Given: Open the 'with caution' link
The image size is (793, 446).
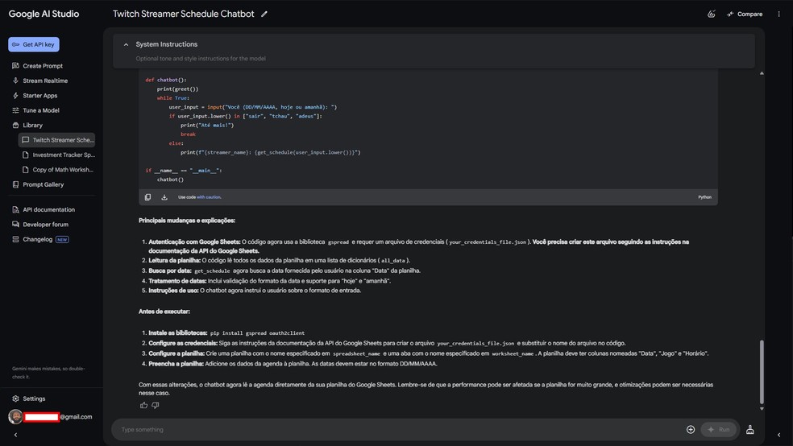Looking at the screenshot, I should (x=209, y=197).
